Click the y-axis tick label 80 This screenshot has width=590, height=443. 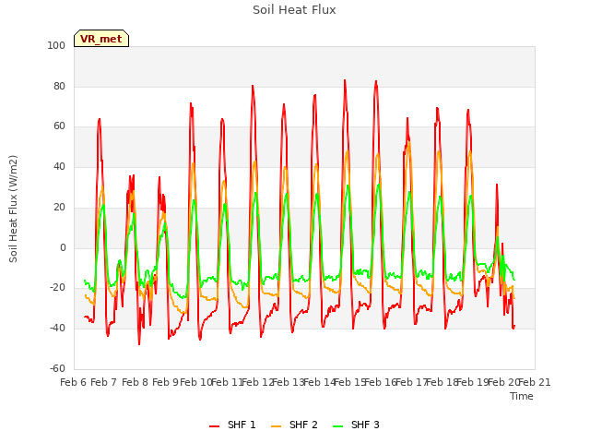(59, 86)
